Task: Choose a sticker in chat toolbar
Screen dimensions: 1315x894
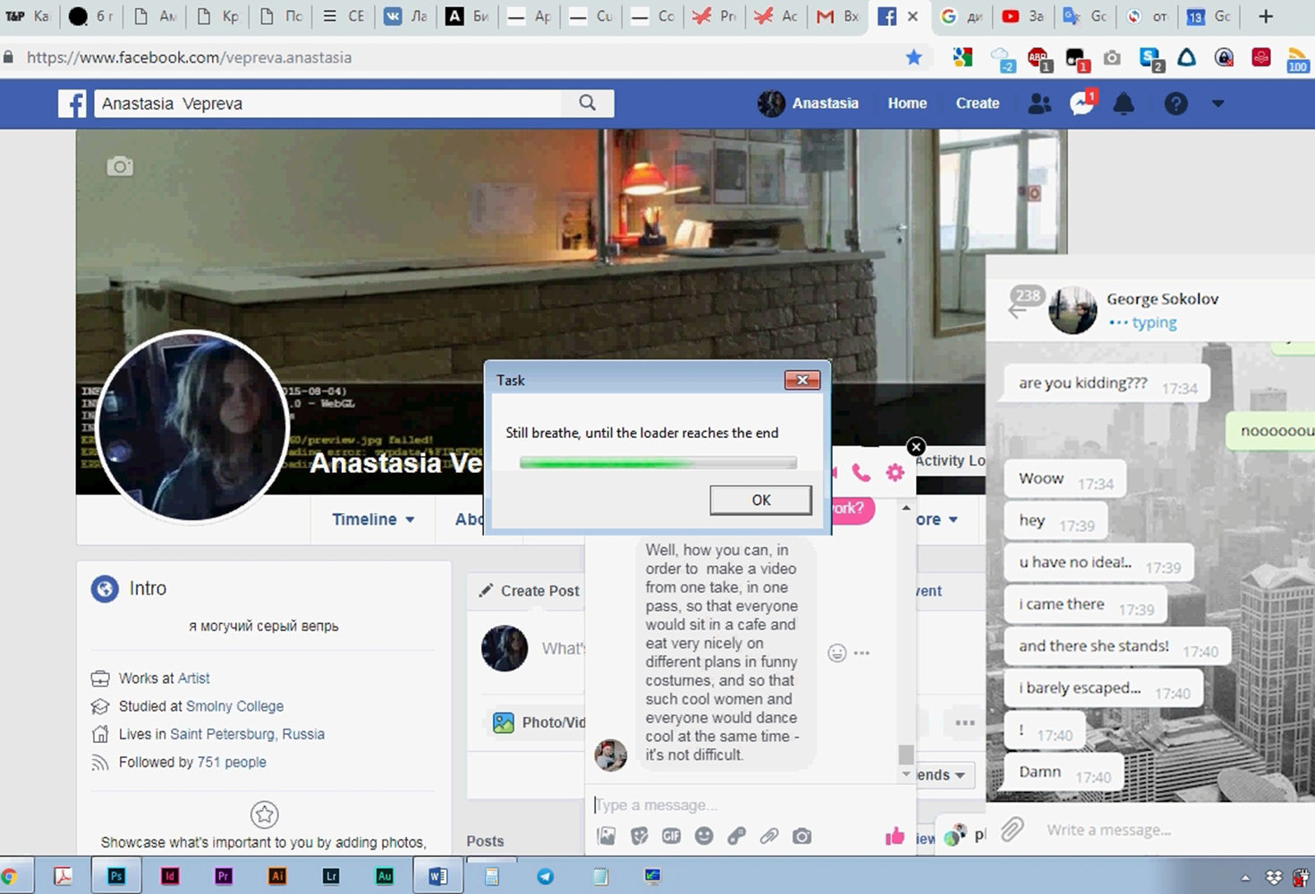Action: coord(639,836)
